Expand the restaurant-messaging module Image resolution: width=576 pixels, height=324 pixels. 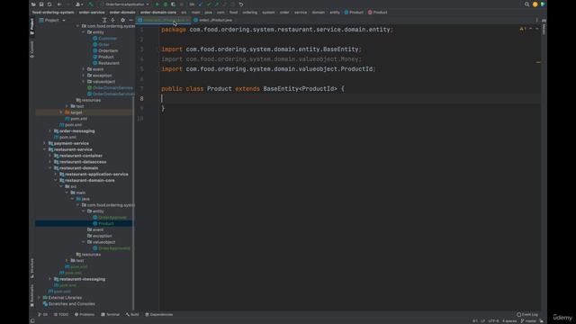pyautogui.click(x=50, y=279)
